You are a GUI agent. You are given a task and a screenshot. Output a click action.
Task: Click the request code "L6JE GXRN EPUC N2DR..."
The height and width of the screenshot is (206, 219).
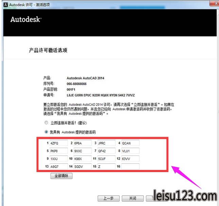[x=101, y=95]
